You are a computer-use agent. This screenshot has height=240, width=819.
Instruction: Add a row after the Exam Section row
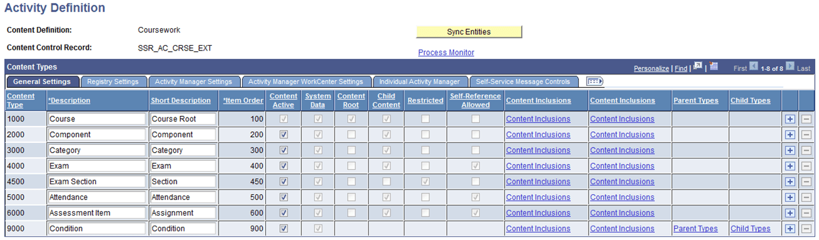click(x=790, y=182)
